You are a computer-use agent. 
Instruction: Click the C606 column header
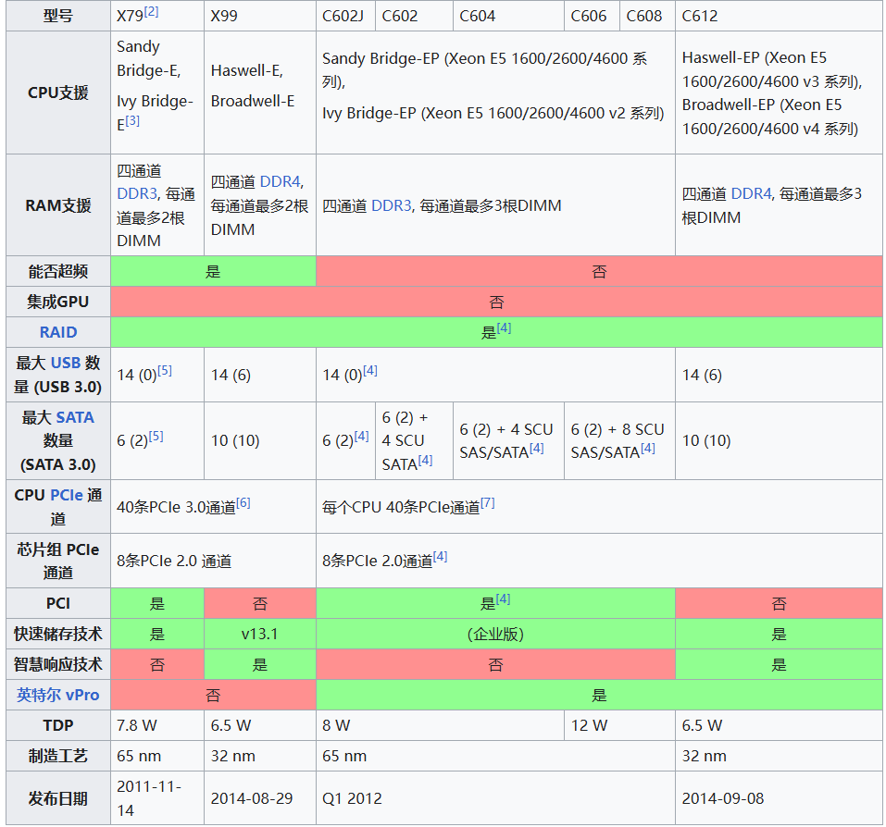(x=592, y=16)
